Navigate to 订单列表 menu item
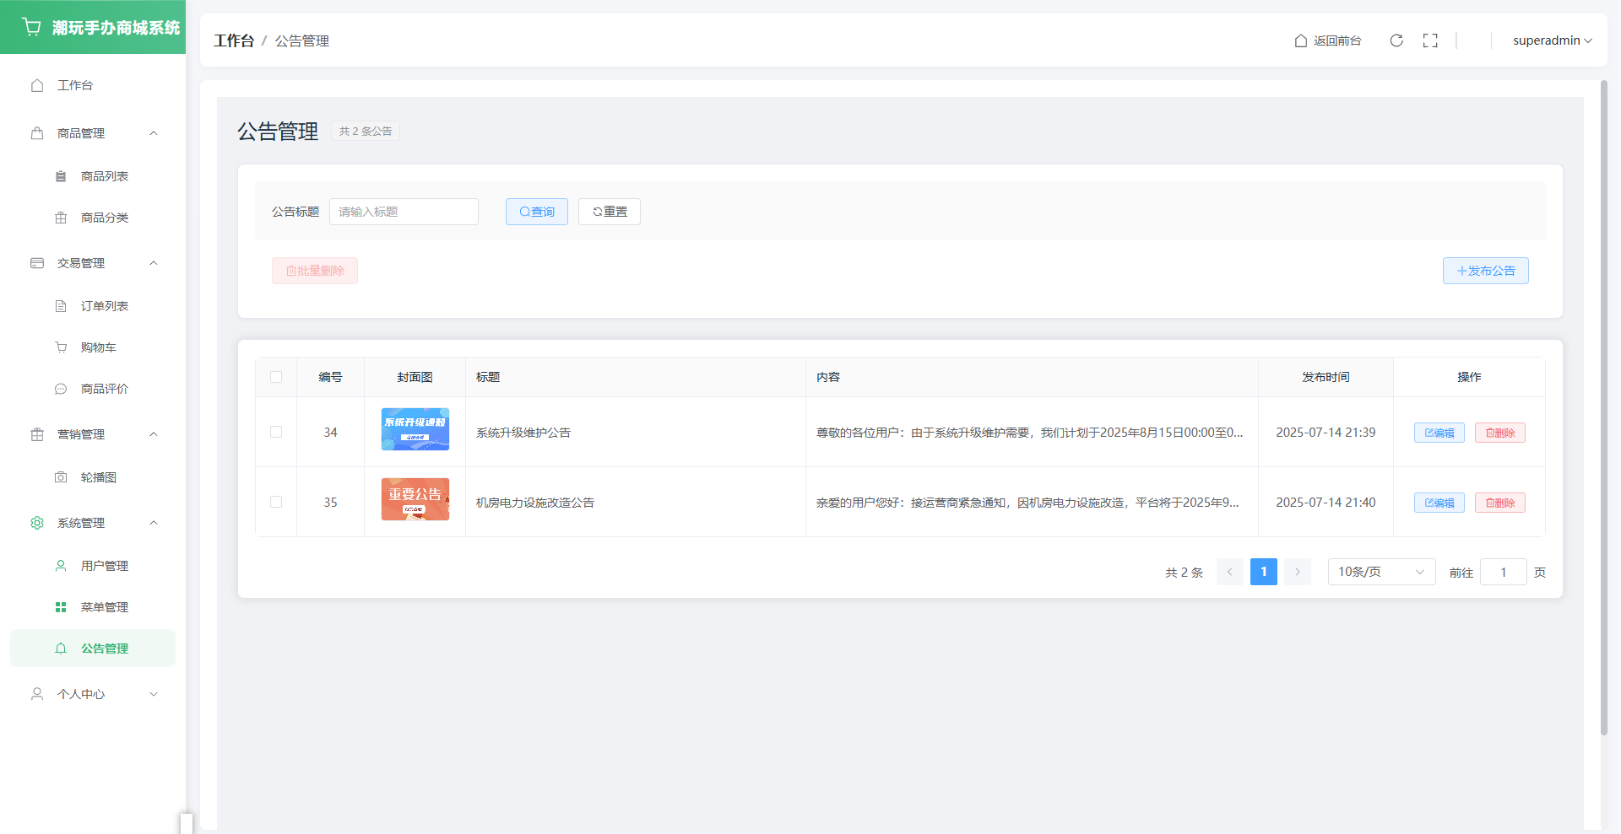 click(104, 306)
